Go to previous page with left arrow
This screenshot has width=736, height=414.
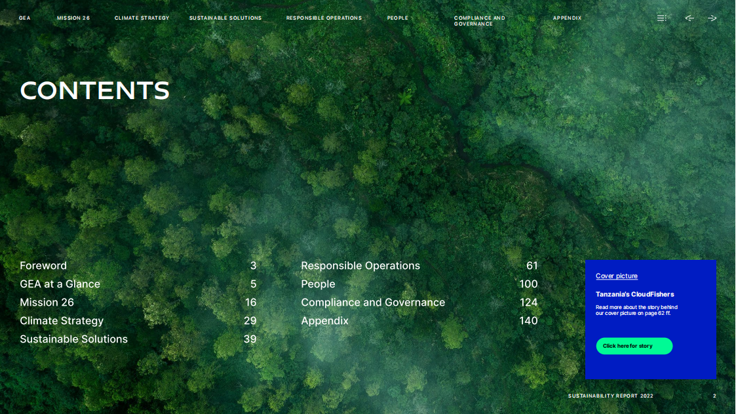689,18
